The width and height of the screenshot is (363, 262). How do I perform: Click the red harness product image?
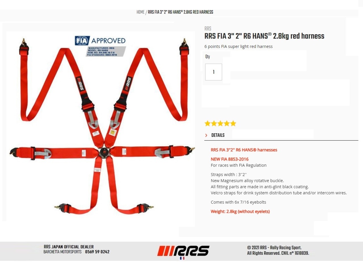pyautogui.click(x=102, y=126)
